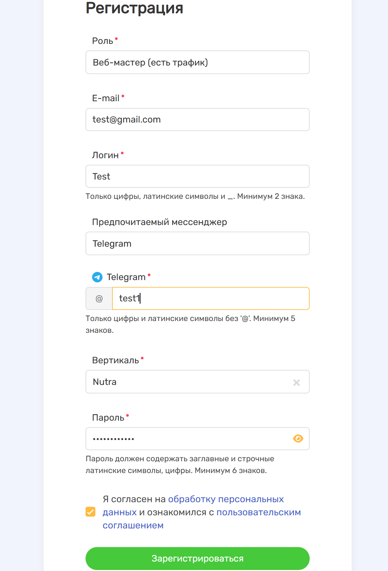Image resolution: width=388 pixels, height=571 pixels.
Task: Focus the Логин field containing Test
Action: coord(198,176)
